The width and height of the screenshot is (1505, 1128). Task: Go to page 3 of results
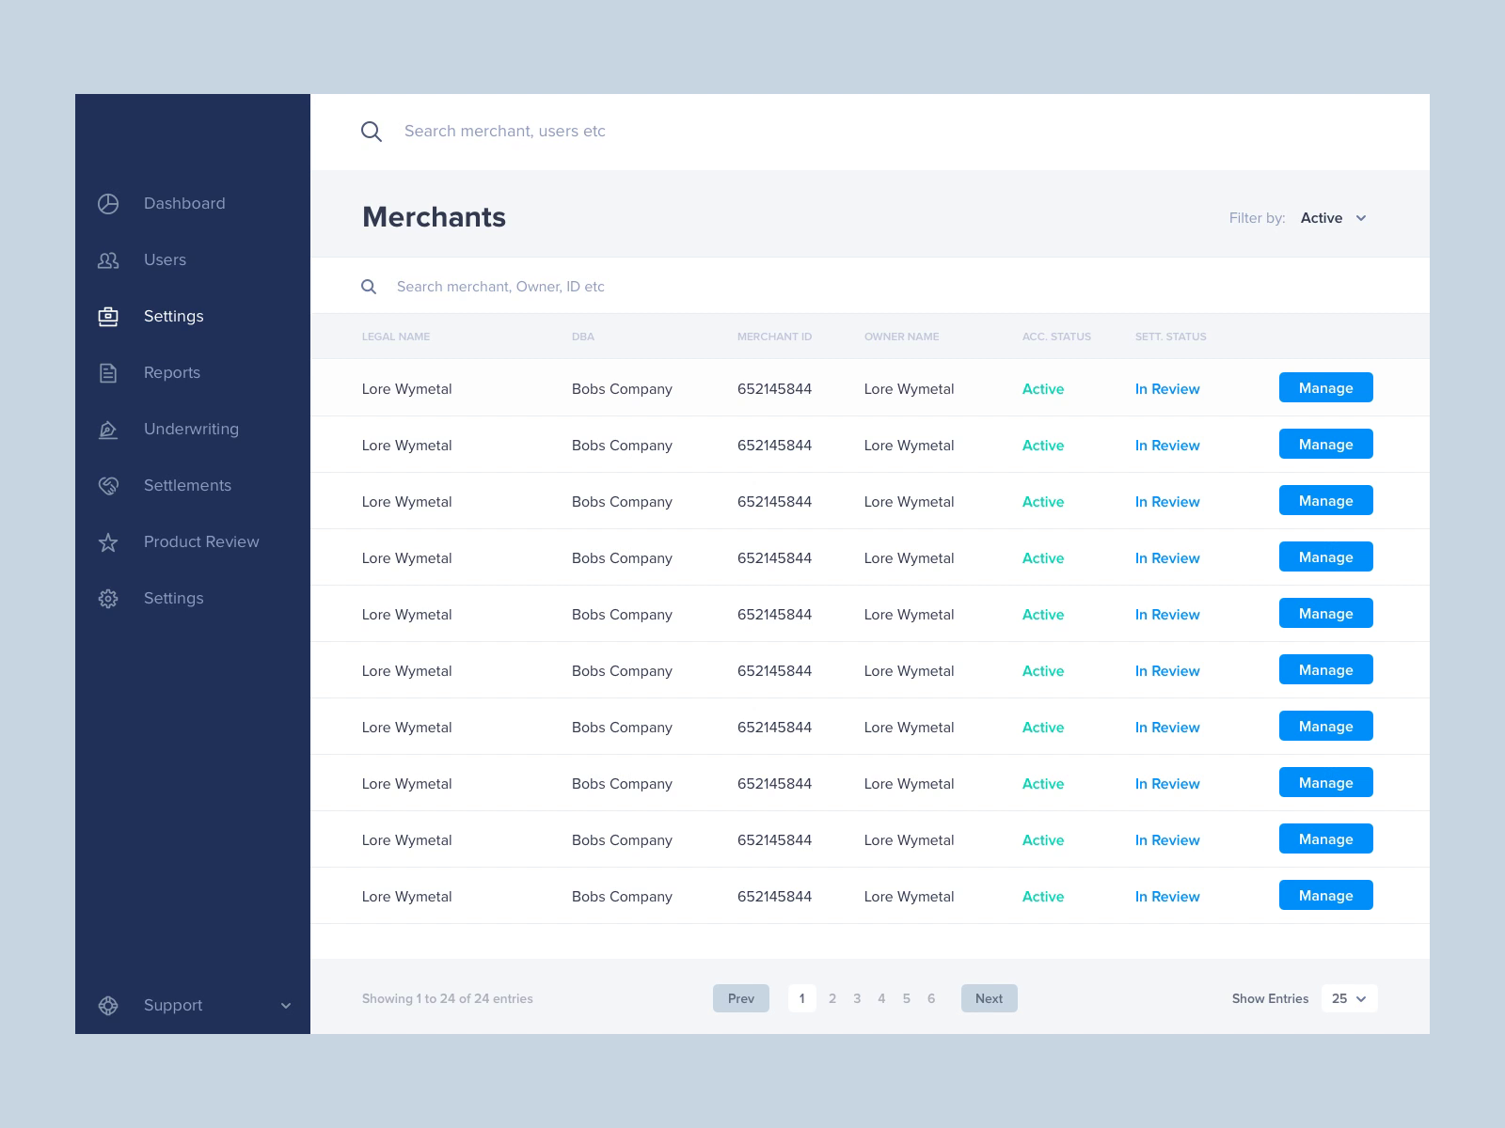coord(857,998)
